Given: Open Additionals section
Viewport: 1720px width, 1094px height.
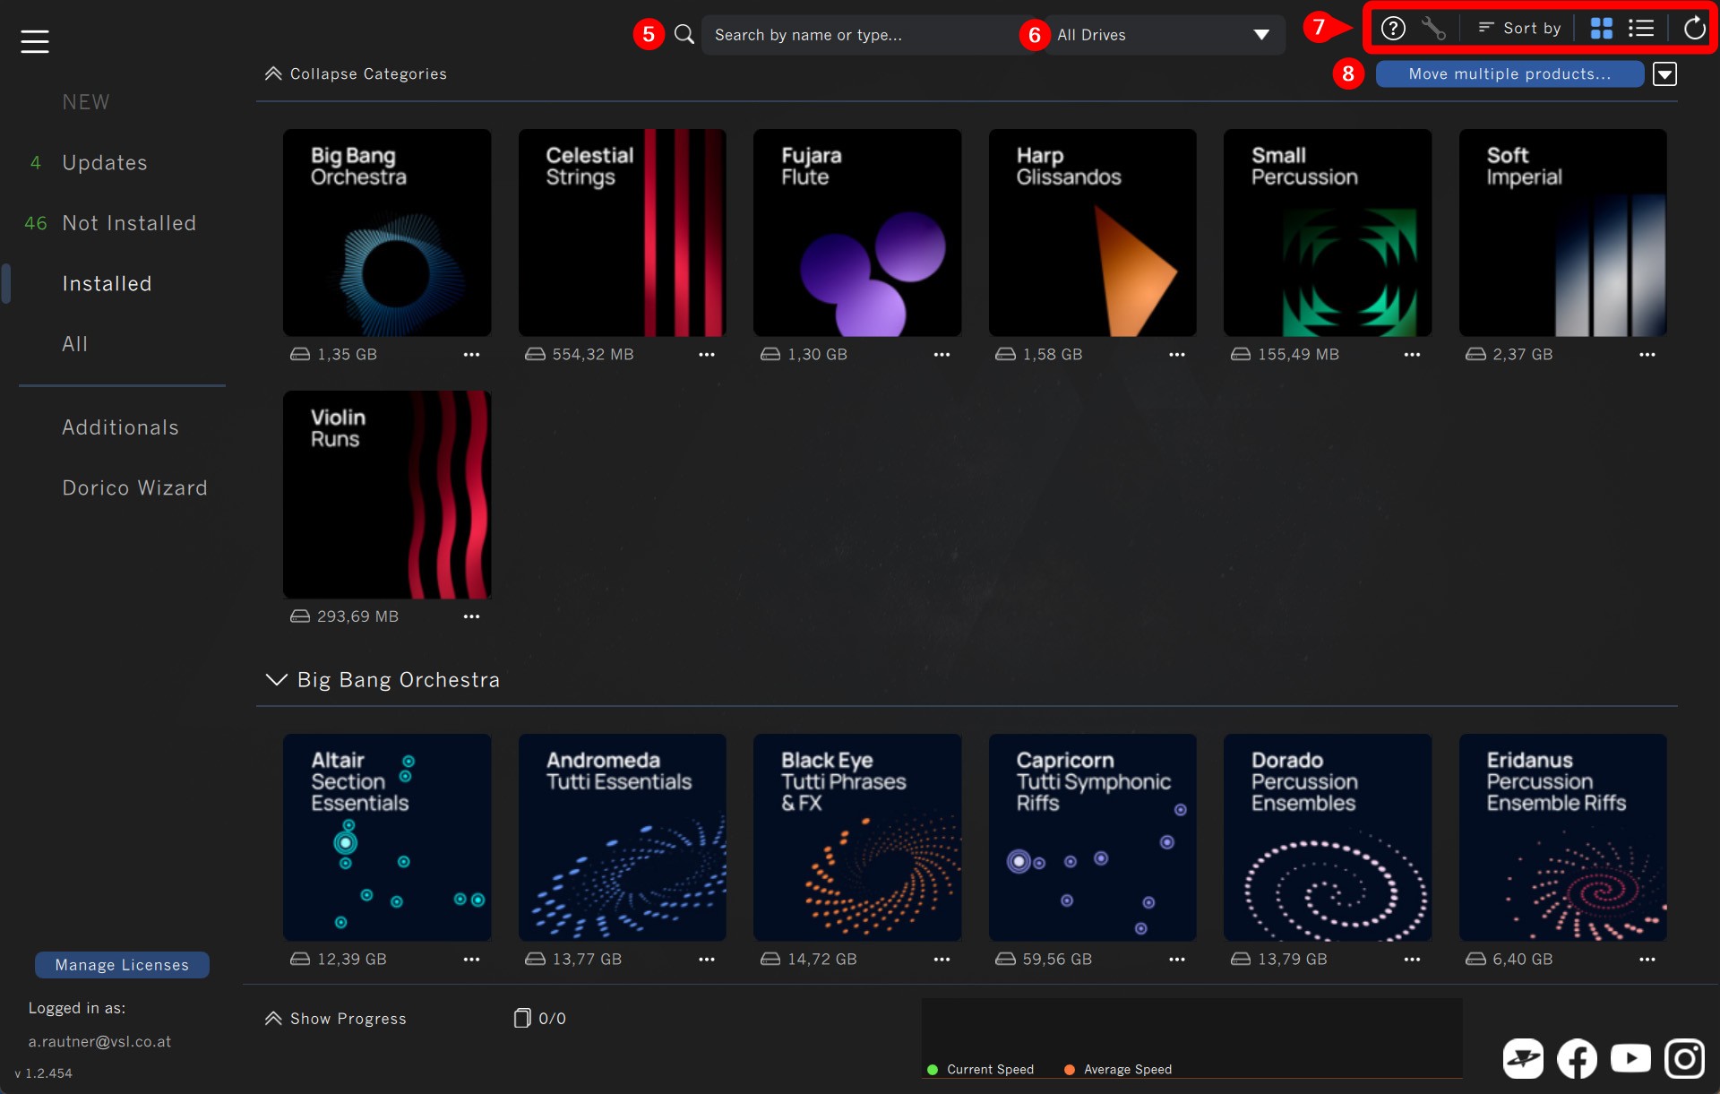Looking at the screenshot, I should tap(120, 427).
